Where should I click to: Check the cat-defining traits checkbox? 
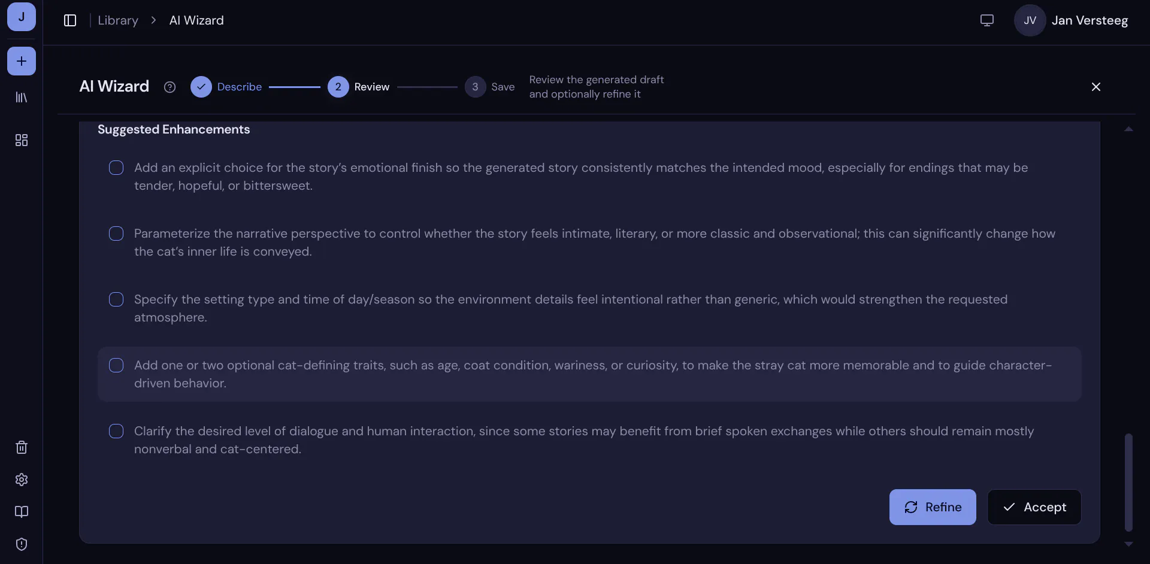point(116,365)
